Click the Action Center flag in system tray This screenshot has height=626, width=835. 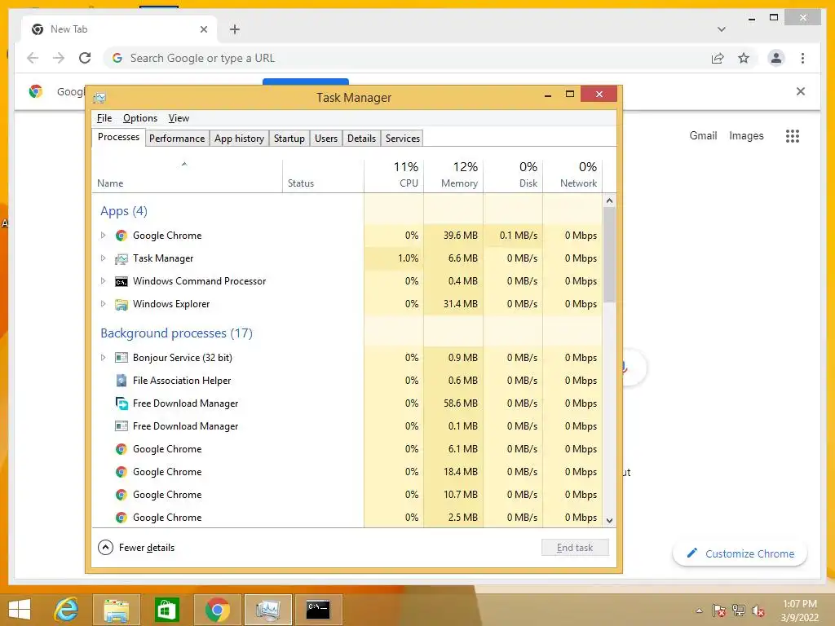(719, 611)
